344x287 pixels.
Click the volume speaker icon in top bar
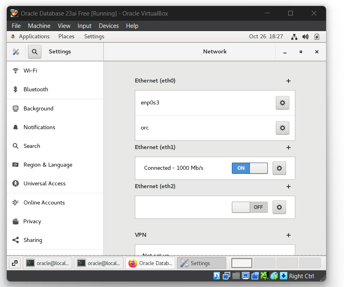tap(305, 37)
